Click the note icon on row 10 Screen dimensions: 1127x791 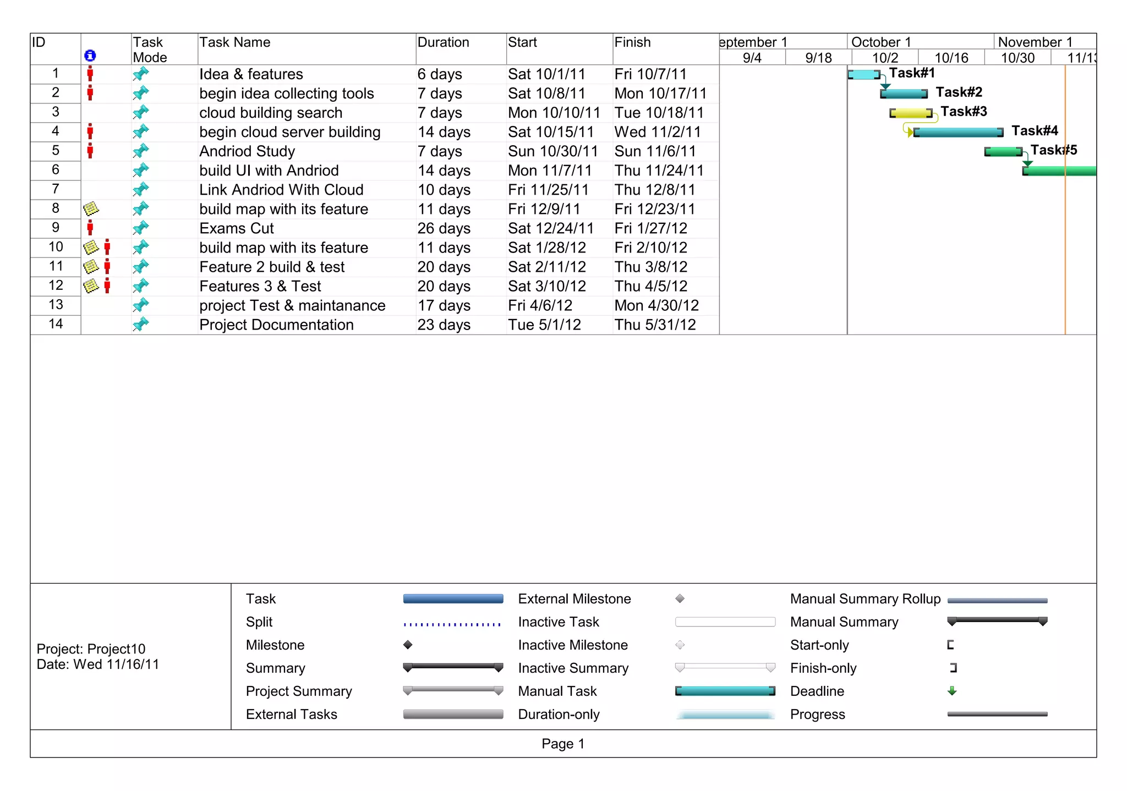coord(91,247)
